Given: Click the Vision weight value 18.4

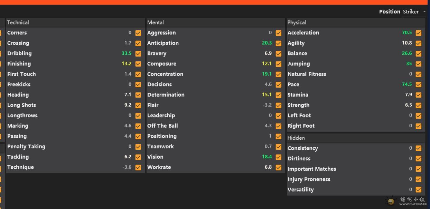Looking at the screenshot, I should coord(267,157).
